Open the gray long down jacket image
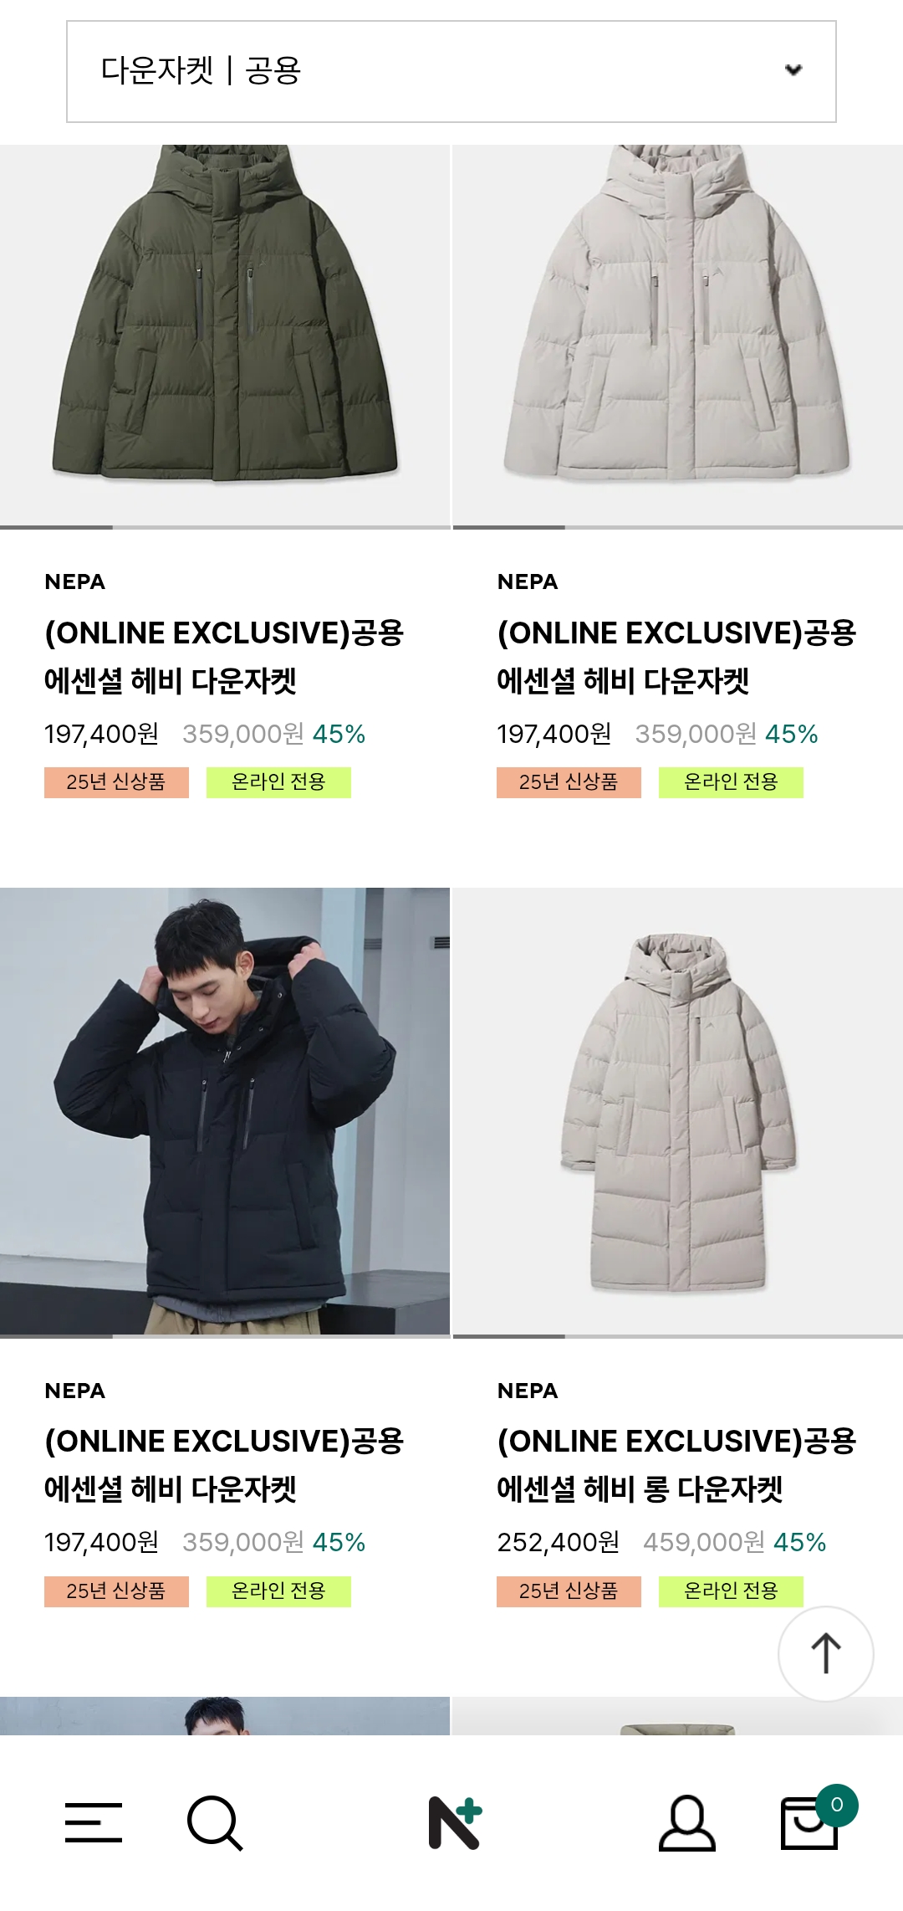This screenshot has width=903, height=1911. (678, 1110)
